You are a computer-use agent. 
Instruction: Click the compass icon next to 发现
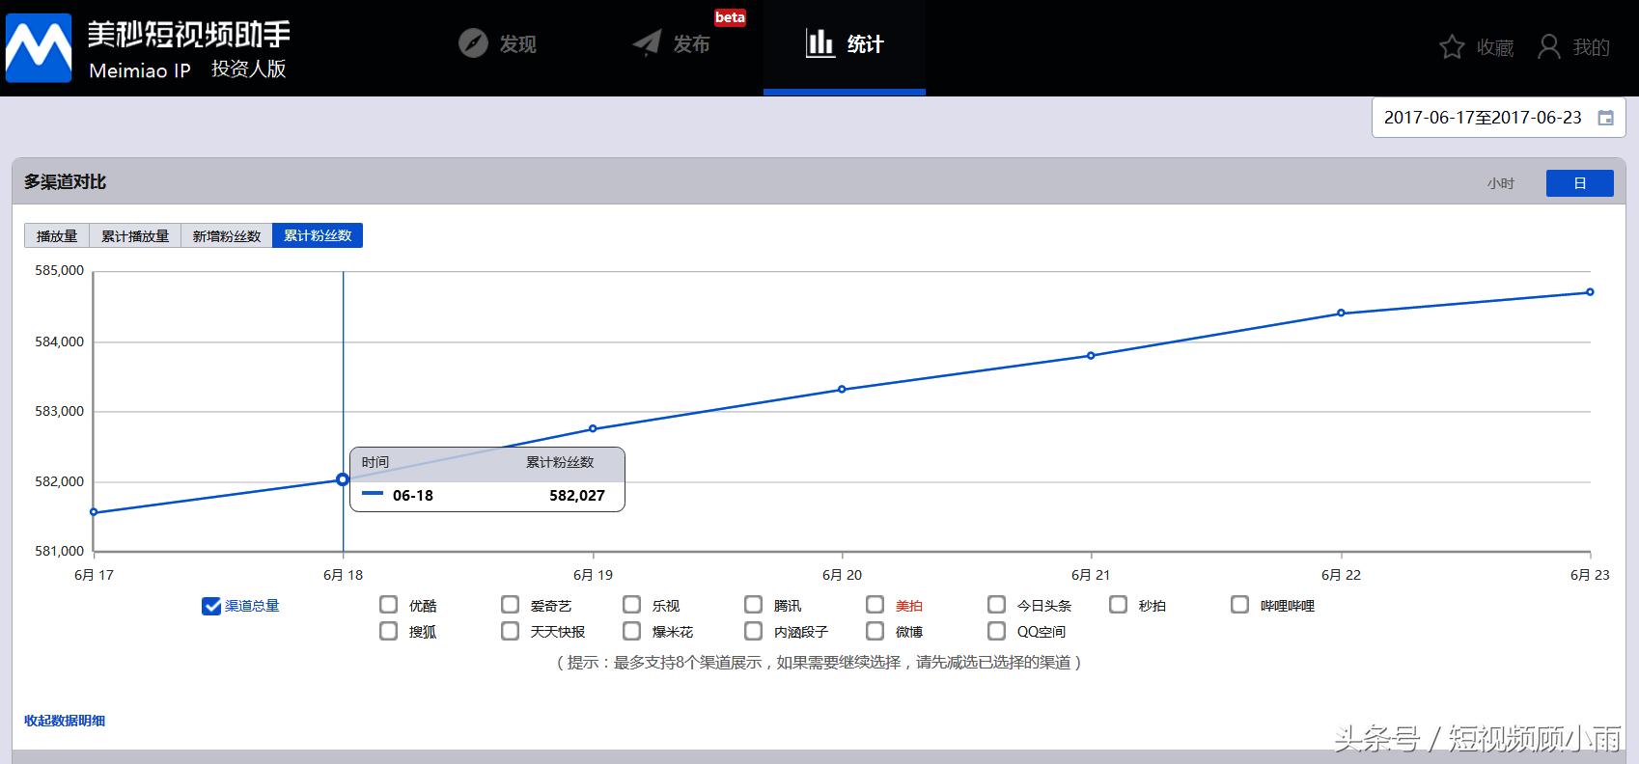(473, 43)
